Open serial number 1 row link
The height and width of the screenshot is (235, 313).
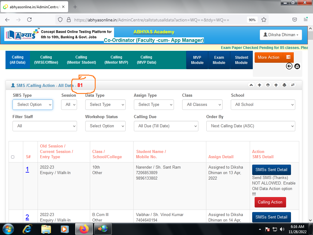(27, 170)
